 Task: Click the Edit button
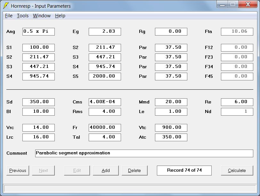click(77, 170)
